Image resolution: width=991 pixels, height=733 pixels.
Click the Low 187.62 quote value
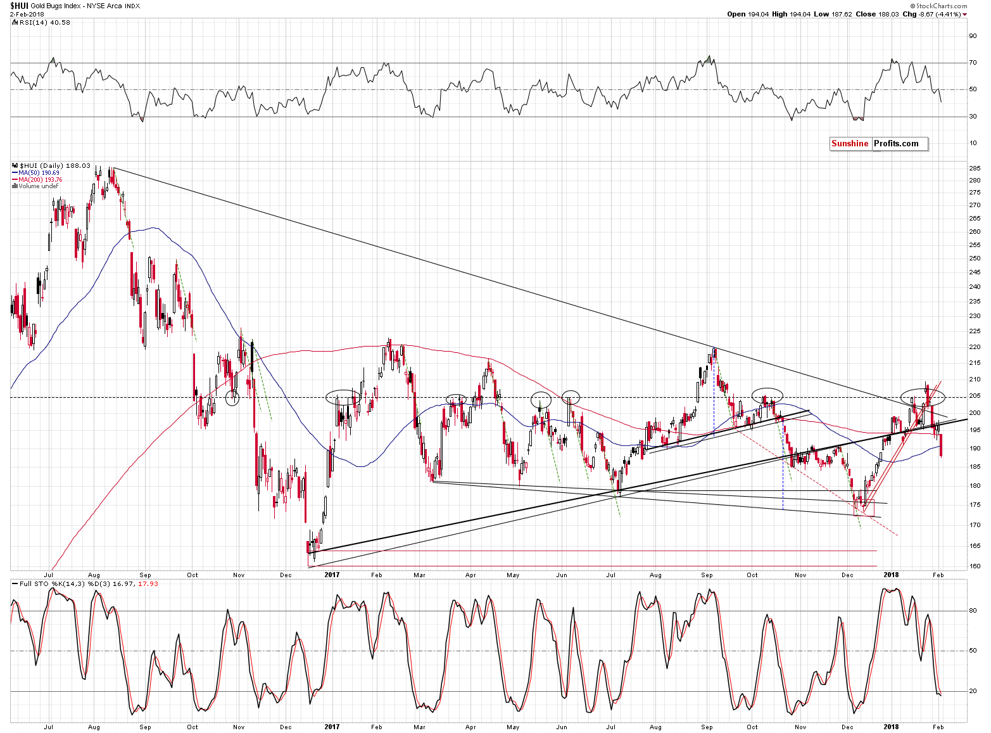[832, 14]
